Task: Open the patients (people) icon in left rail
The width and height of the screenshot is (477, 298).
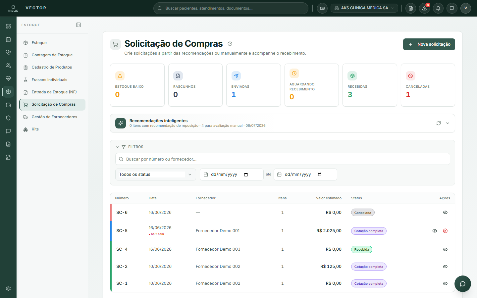Action: [x=8, y=66]
